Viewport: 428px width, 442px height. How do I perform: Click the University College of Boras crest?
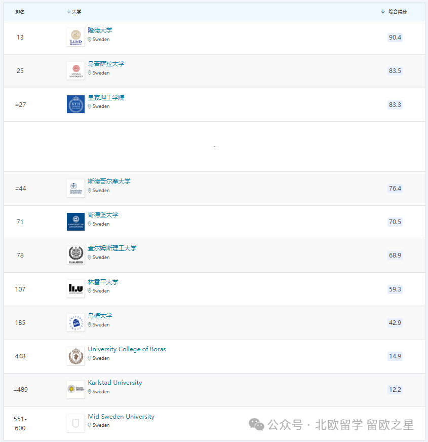pyautogui.click(x=75, y=356)
